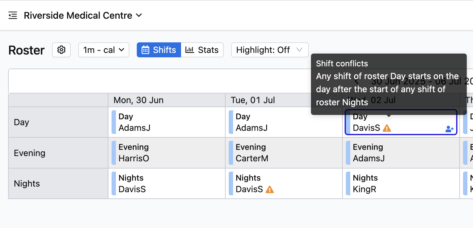The image size is (473, 228).
Task: Select Wednesday Nights shift for KingR
Action: point(401,183)
